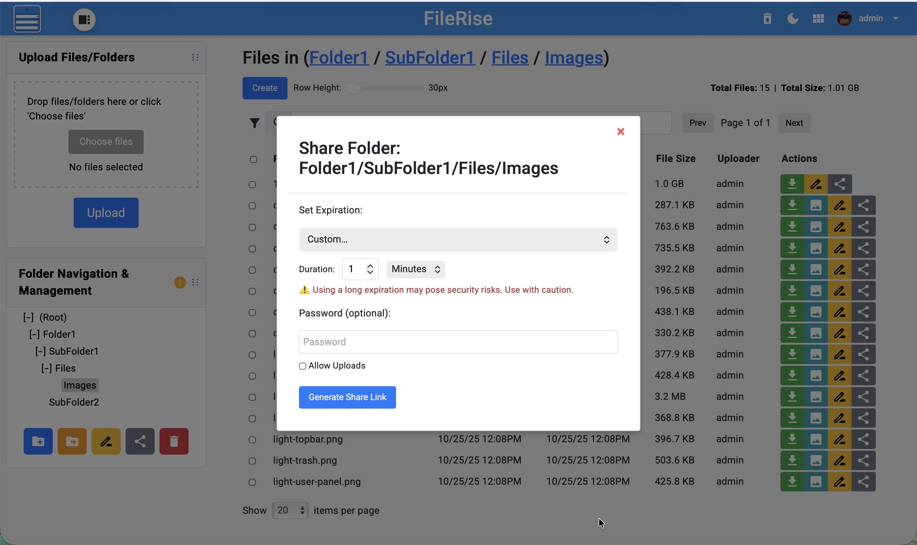Toggle dark mode moon icon
The image size is (917, 545).
click(x=792, y=18)
